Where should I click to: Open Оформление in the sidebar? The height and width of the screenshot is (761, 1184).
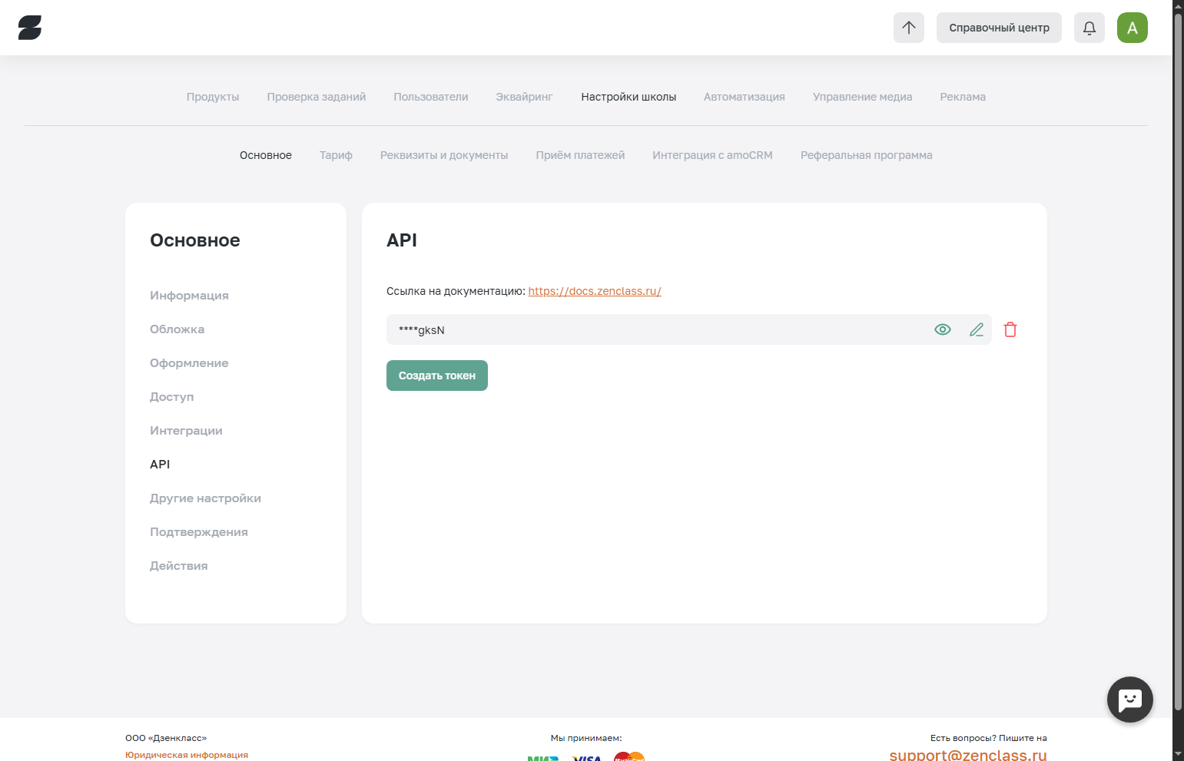pyautogui.click(x=189, y=363)
